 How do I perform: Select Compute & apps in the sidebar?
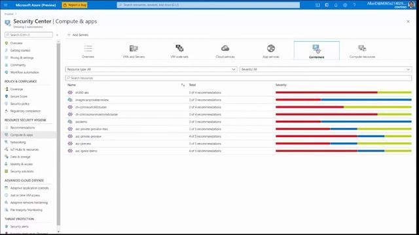click(22, 135)
